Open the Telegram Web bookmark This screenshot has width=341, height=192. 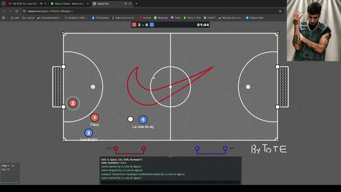click(254, 18)
